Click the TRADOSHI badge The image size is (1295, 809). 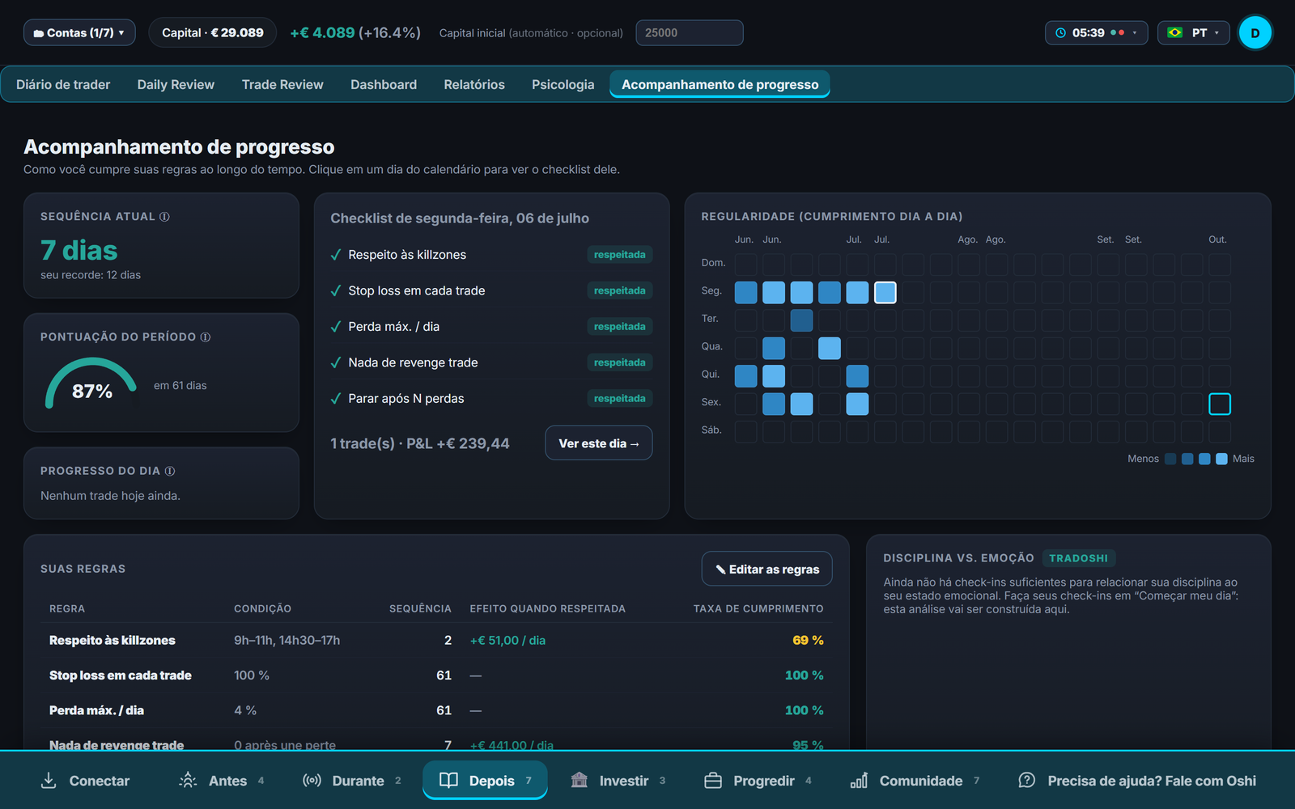(1078, 558)
